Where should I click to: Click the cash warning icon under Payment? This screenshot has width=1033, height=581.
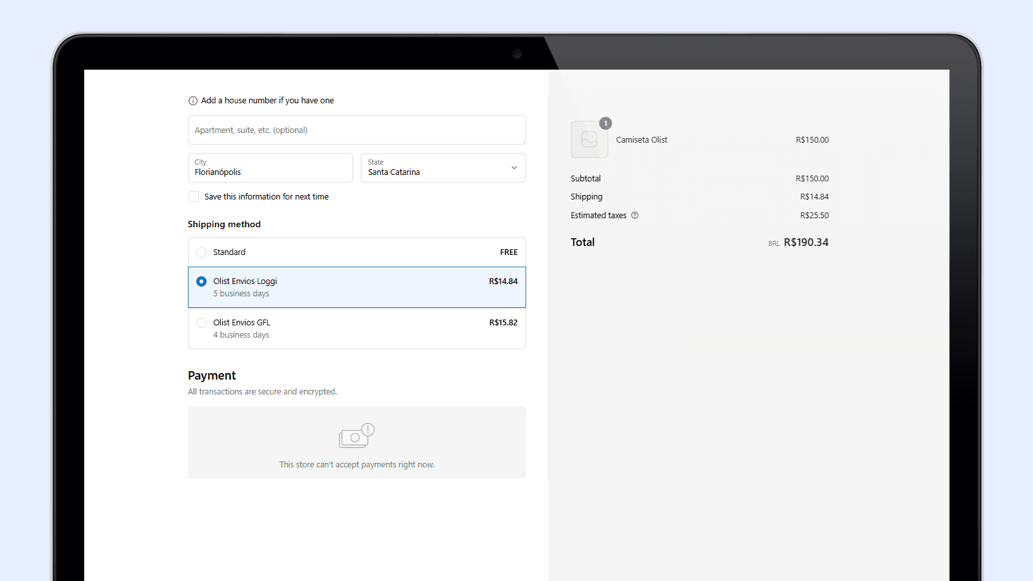pos(356,436)
